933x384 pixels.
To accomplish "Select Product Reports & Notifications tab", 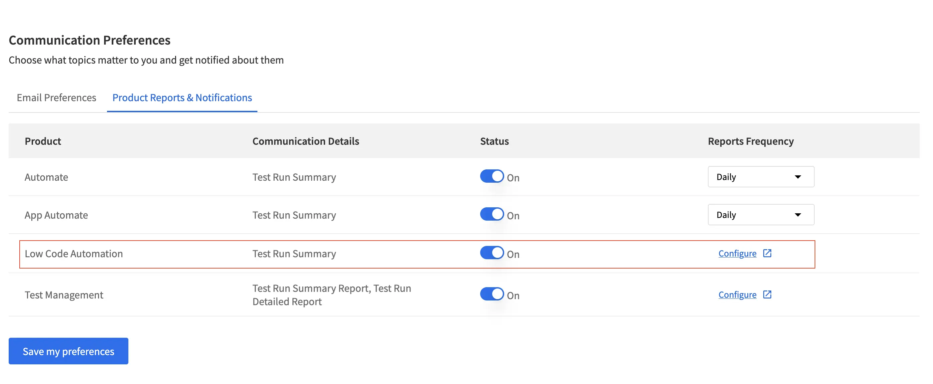I will 182,97.
